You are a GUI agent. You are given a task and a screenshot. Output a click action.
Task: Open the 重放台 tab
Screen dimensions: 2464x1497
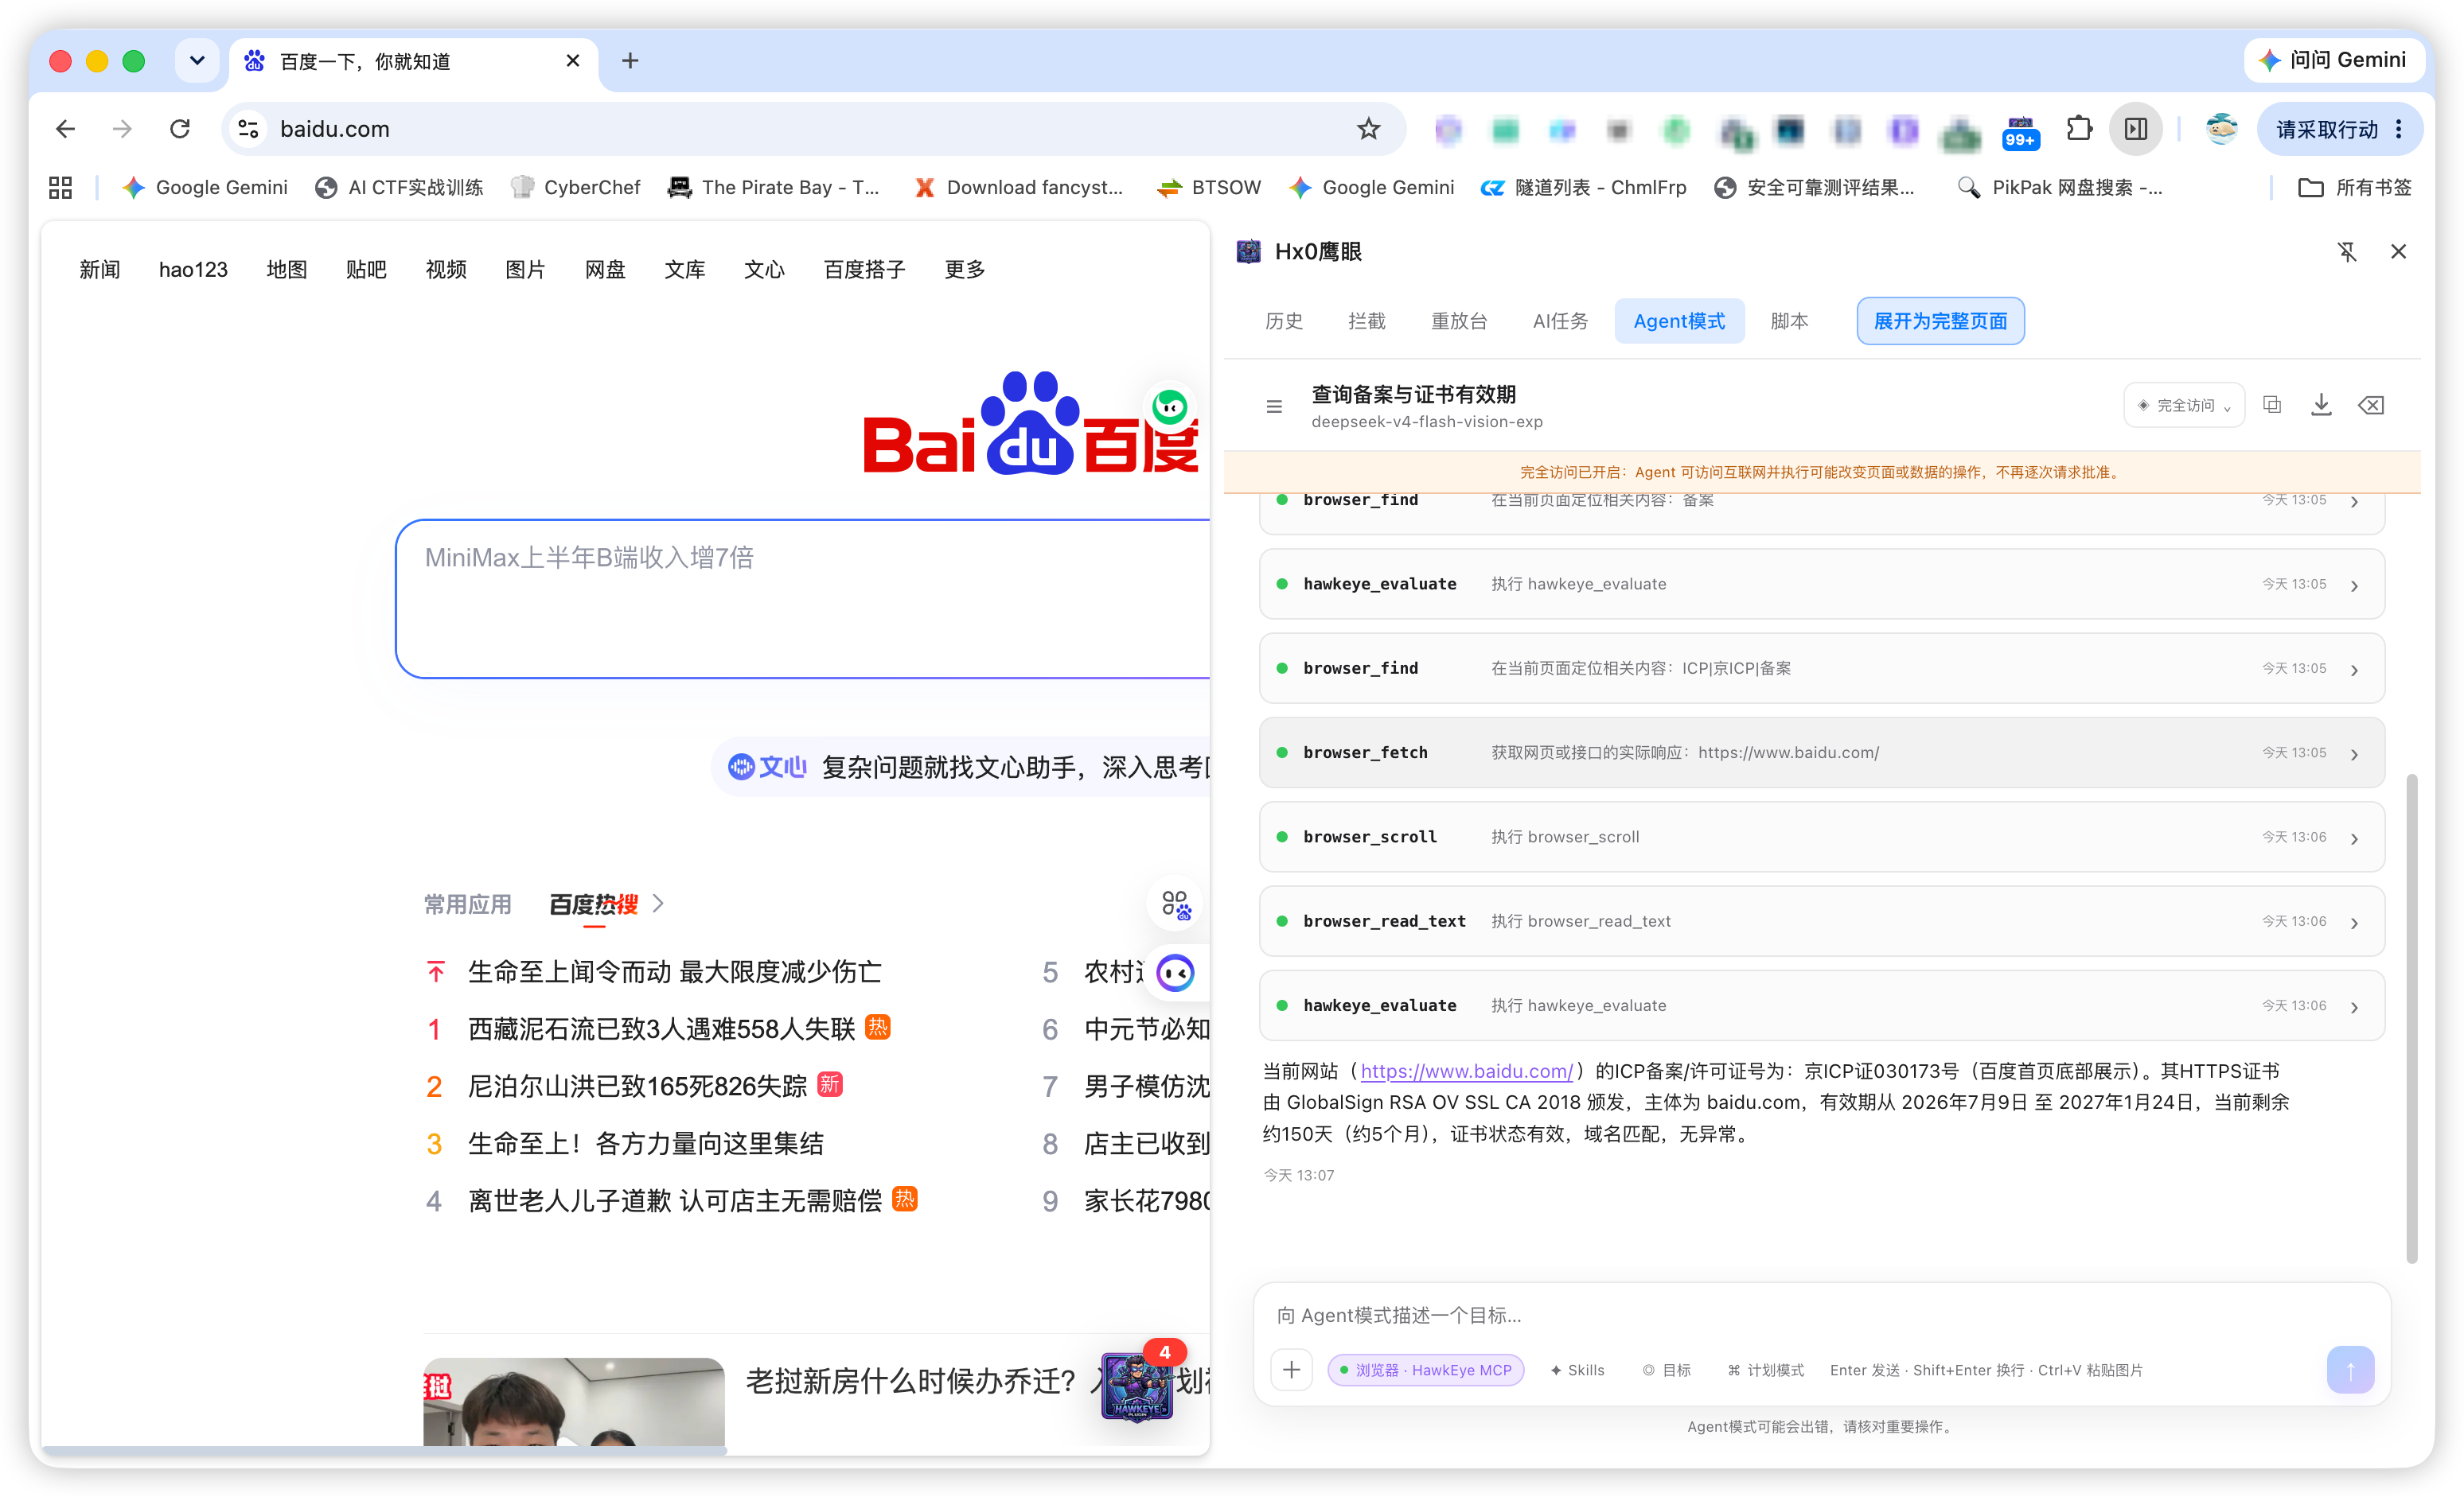coord(1458,321)
